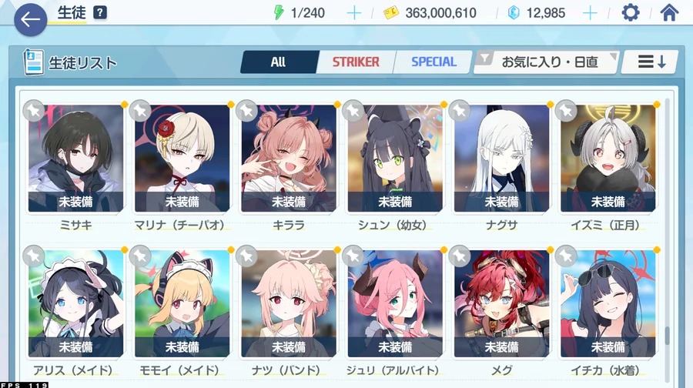The height and width of the screenshot is (388, 693).
Task: Open settings with the gear icon
Action: 630,12
